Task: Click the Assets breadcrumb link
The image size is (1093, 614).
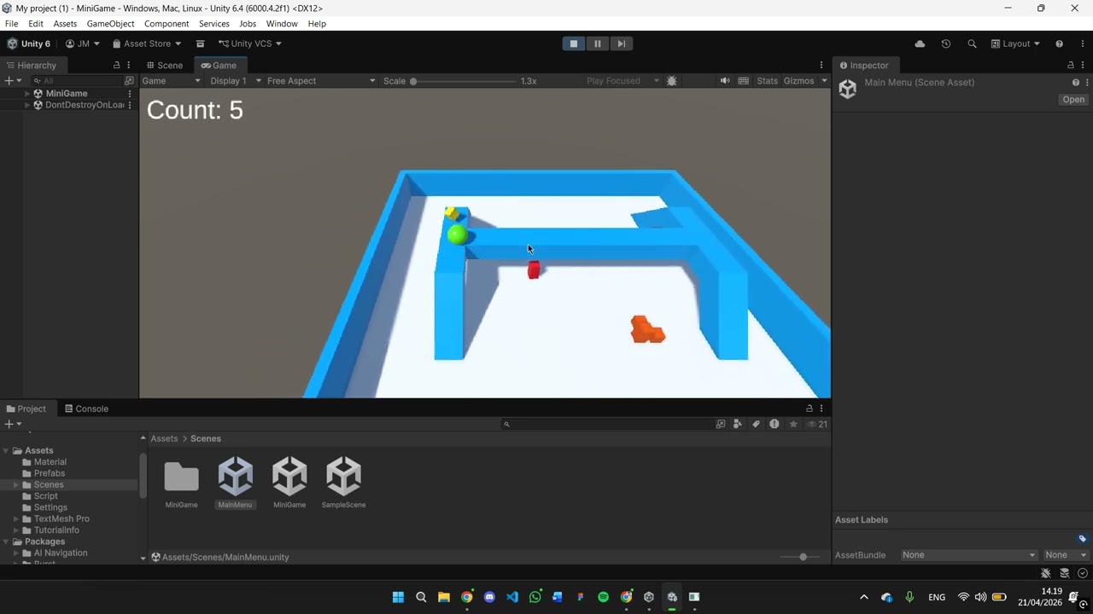Action: point(164,438)
